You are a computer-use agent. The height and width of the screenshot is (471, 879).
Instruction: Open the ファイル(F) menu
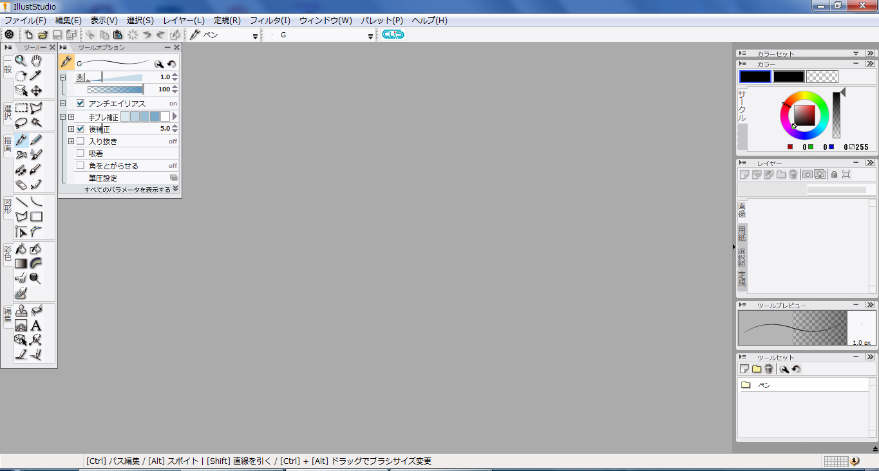[x=25, y=20]
